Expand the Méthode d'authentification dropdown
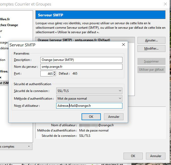171x165 pixels. tap(89, 99)
